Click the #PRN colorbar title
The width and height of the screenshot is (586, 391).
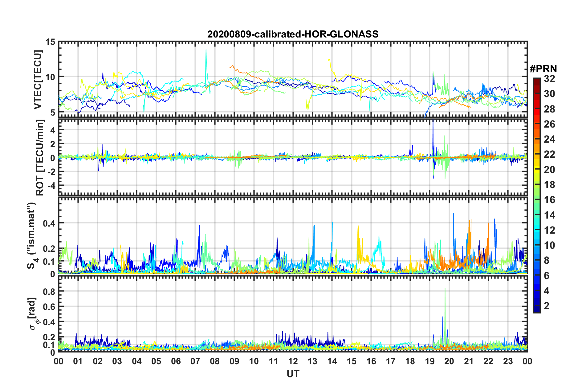tap(543, 69)
